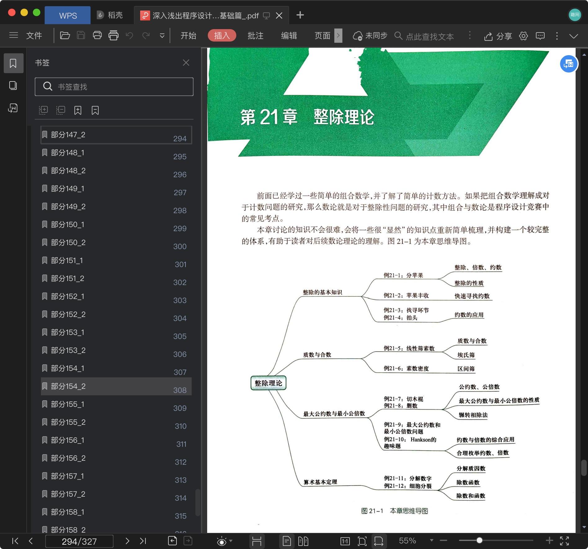Close the 书签 panel

point(186,63)
